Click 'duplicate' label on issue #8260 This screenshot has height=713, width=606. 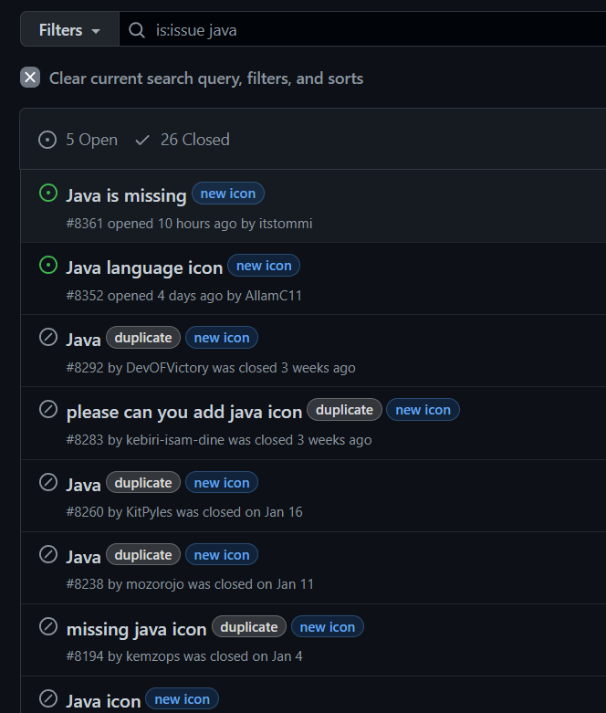pos(143,483)
